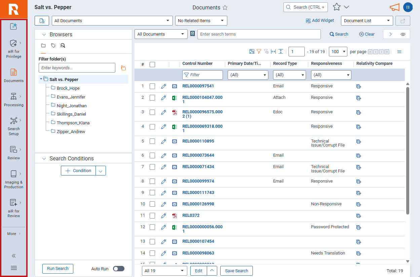Click the PDF icon for REL0372
The width and height of the screenshot is (420, 277).
[174, 216]
